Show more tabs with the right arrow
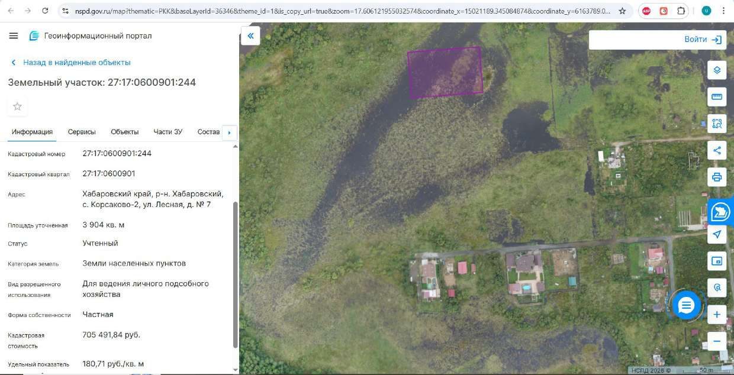This screenshot has width=734, height=375. pyautogui.click(x=230, y=132)
